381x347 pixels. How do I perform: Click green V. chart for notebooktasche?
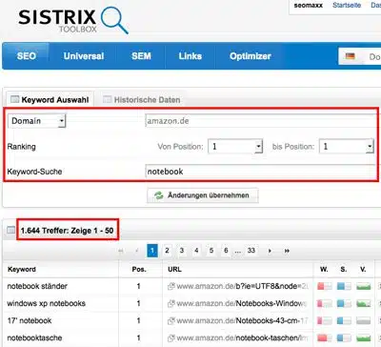coord(364,337)
